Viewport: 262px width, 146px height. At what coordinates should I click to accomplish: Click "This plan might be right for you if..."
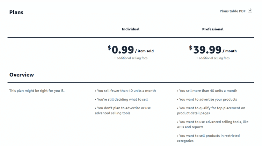[37, 91]
